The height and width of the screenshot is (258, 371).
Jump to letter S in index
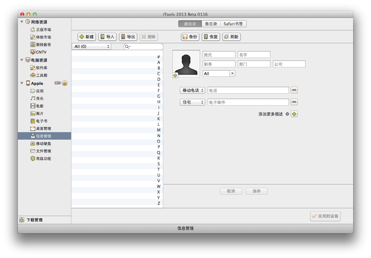click(x=159, y=164)
